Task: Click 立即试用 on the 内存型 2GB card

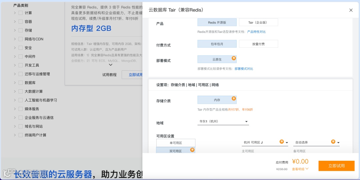Action: pos(132,75)
